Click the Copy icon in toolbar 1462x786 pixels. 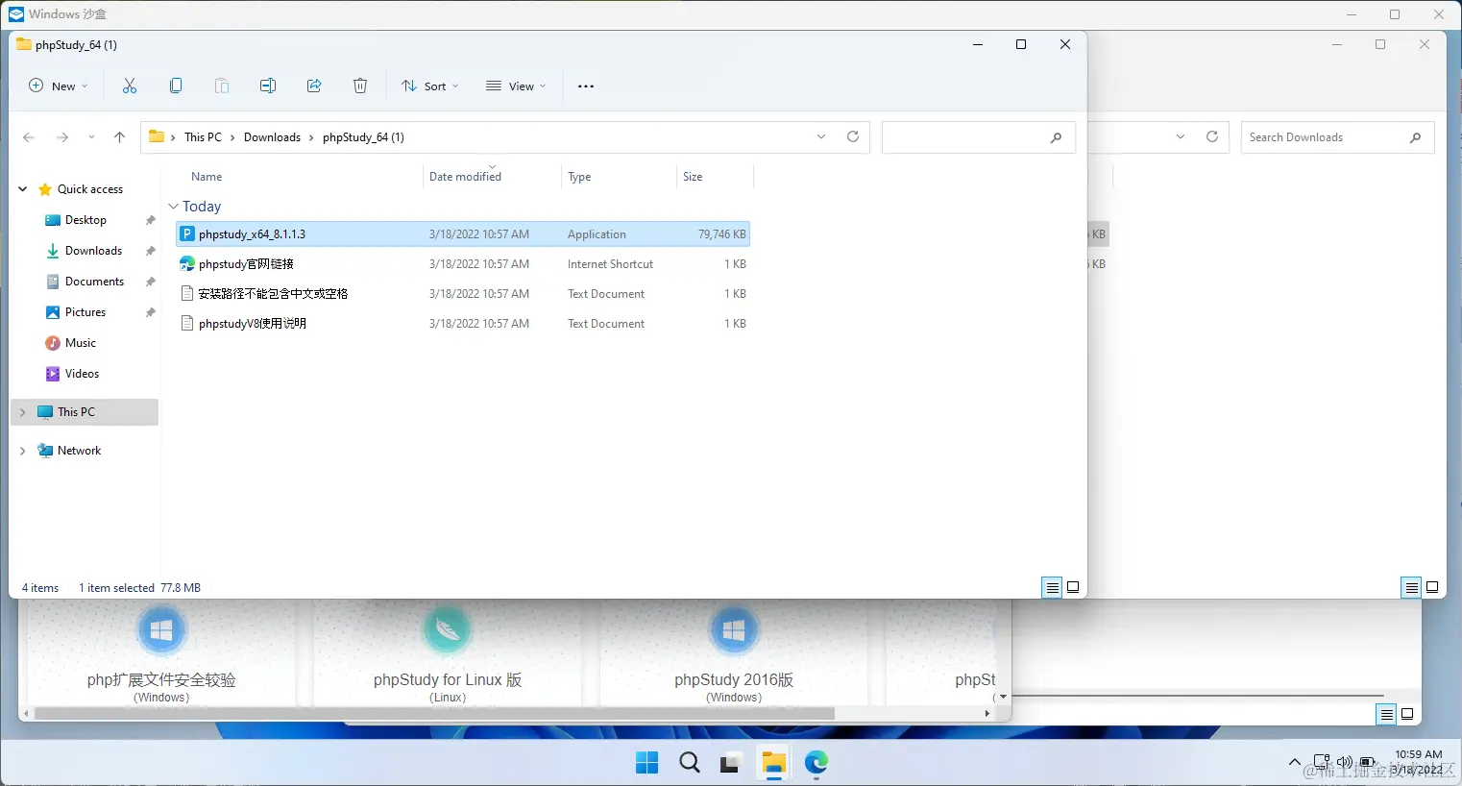[176, 86]
